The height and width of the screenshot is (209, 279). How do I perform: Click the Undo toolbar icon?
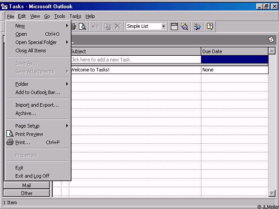coord(95,27)
